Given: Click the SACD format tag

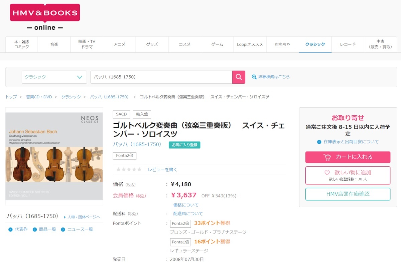Looking at the screenshot, I should (121, 114).
